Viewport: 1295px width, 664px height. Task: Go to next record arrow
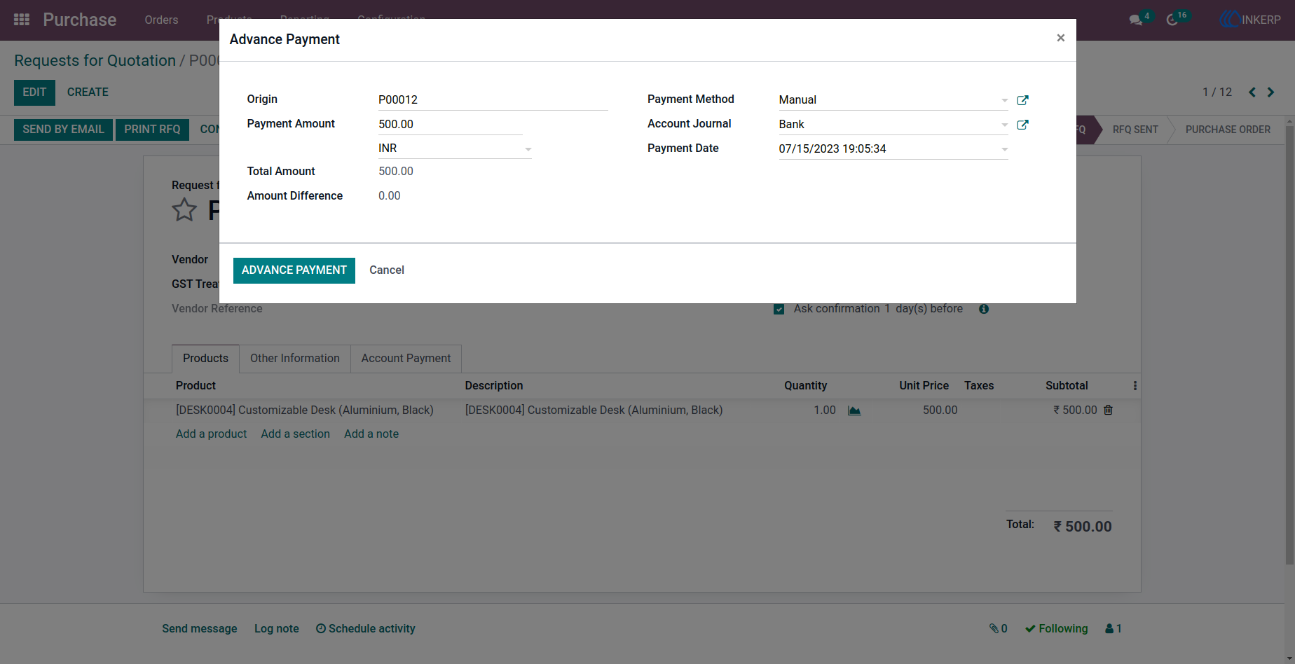coord(1270,92)
